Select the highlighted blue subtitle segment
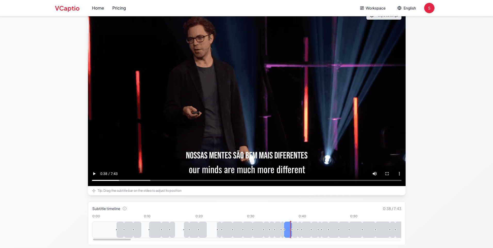Screen dimensions: 493x248 [287, 229]
